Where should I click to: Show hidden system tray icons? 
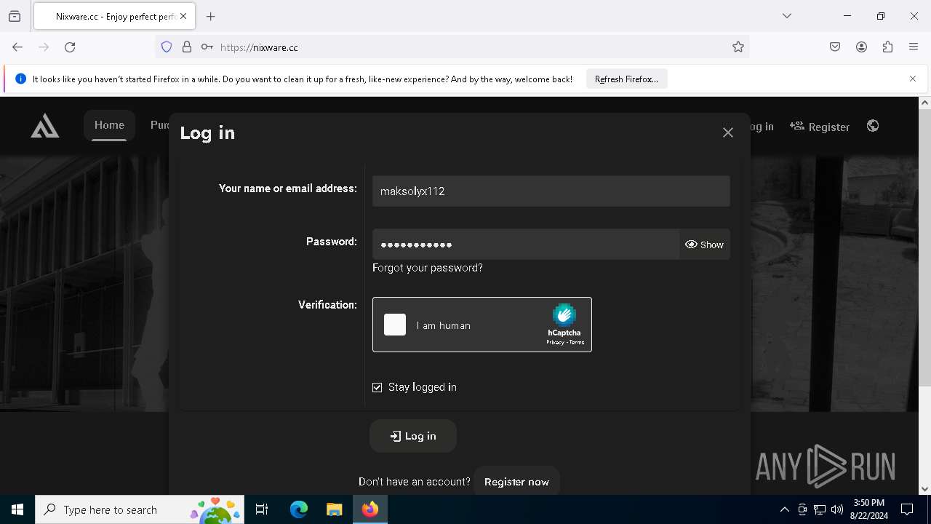pos(784,509)
